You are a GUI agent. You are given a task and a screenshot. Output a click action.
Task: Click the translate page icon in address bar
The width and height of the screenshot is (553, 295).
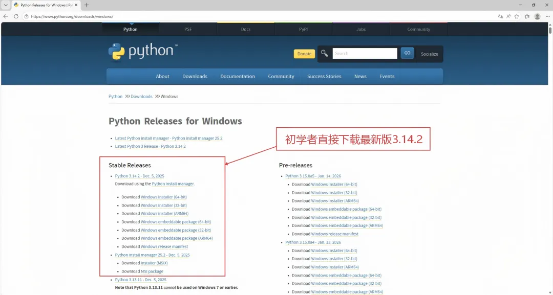tap(500, 16)
